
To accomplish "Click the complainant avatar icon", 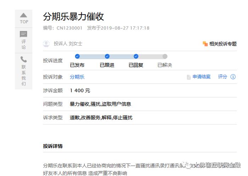I will 46,44.
